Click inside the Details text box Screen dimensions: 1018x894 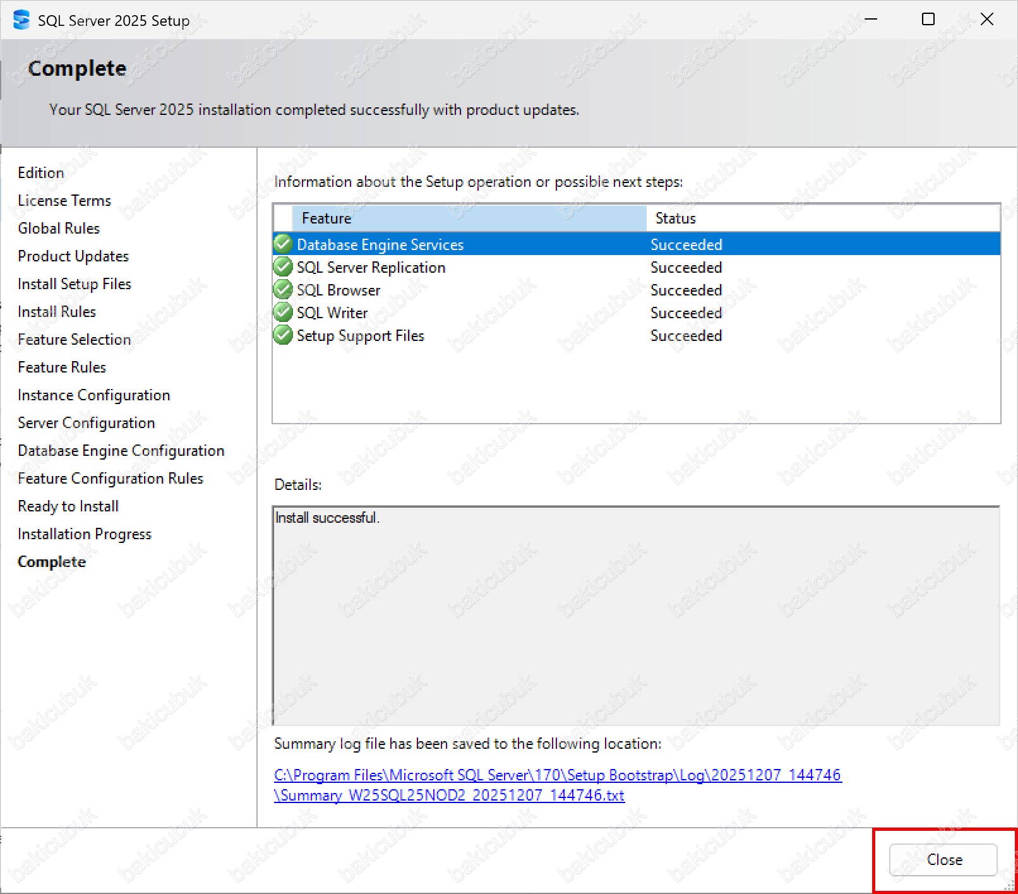point(635,616)
